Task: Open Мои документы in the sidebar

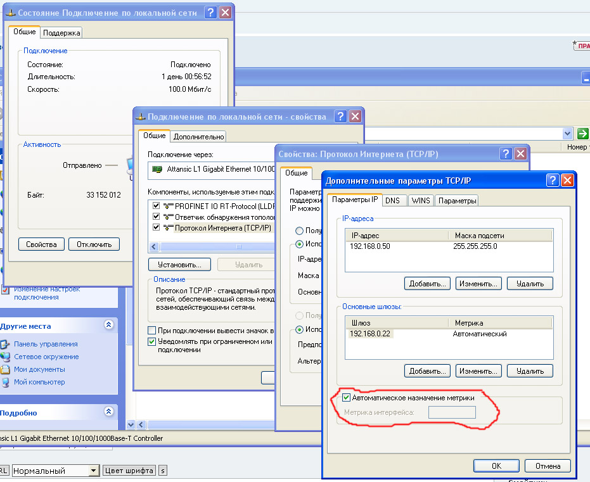Action: pos(39,369)
